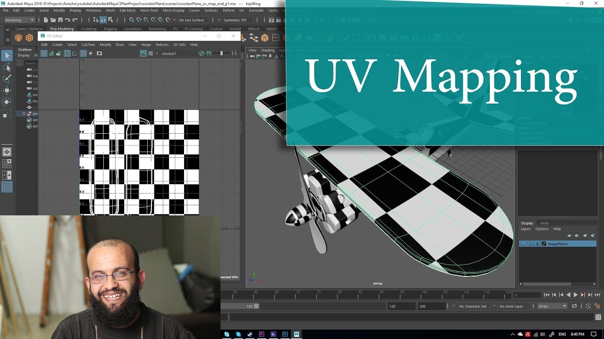The height and width of the screenshot is (339, 604).
Task: Select the Rotate tool in toolbox
Action: click(7, 102)
